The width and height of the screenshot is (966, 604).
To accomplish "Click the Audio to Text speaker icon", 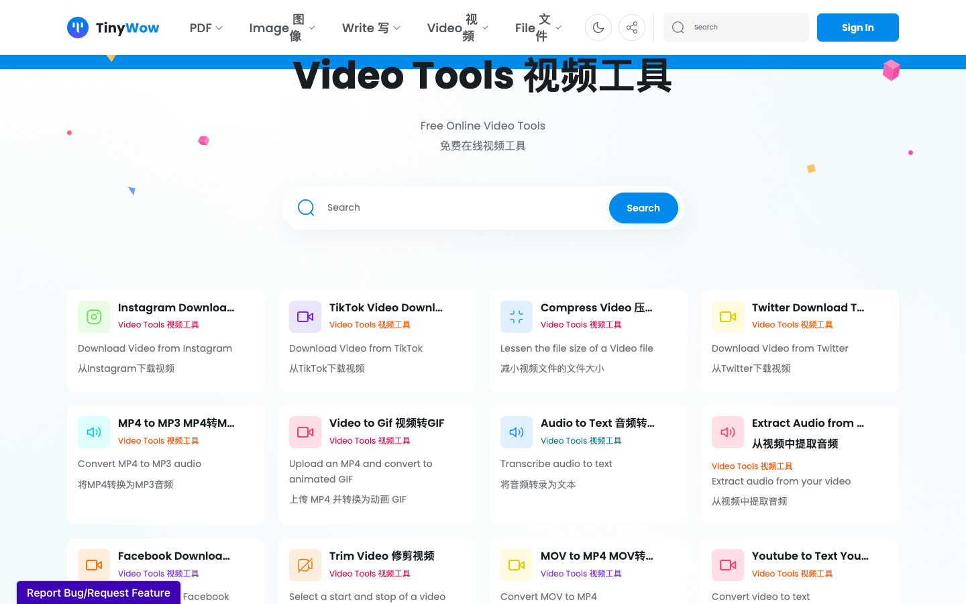I will tap(517, 432).
